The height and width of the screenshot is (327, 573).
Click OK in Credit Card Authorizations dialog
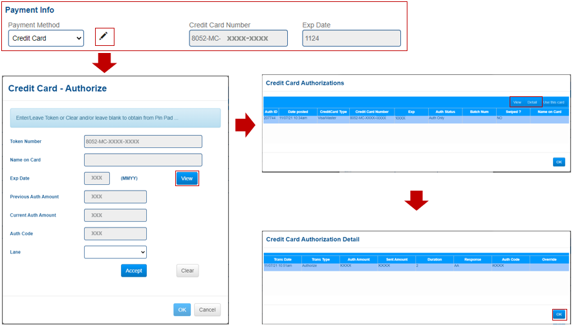pos(559,162)
